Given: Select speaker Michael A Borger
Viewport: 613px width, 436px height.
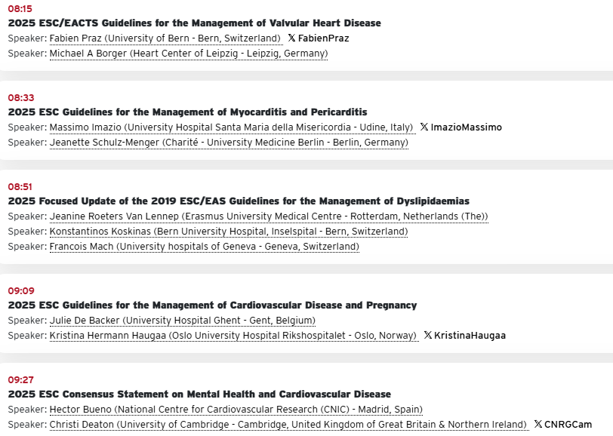Looking at the screenshot, I should tap(189, 54).
